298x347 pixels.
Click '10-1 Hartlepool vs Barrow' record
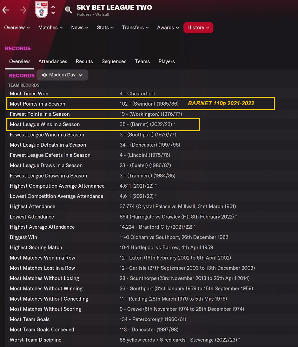(166, 248)
